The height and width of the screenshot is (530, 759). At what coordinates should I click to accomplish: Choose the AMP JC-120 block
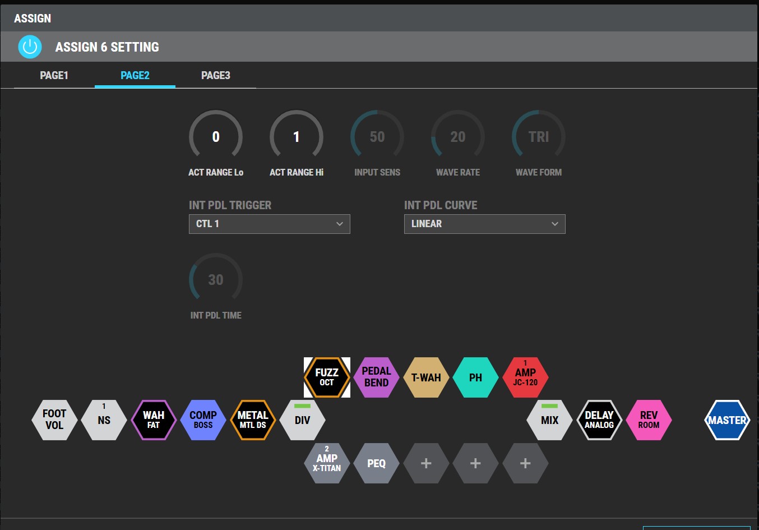(525, 377)
